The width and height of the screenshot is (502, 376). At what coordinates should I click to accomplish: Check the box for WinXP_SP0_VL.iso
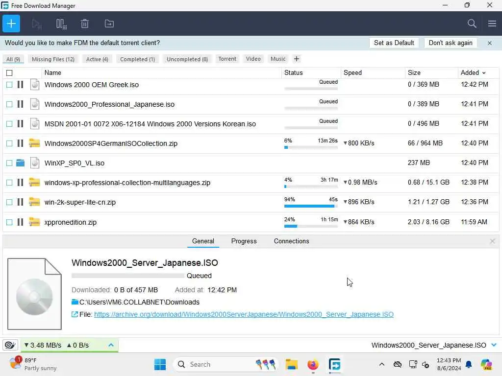click(9, 163)
